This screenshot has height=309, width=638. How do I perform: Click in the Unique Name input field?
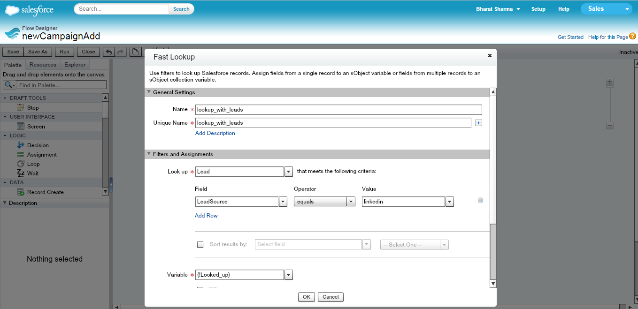(333, 123)
